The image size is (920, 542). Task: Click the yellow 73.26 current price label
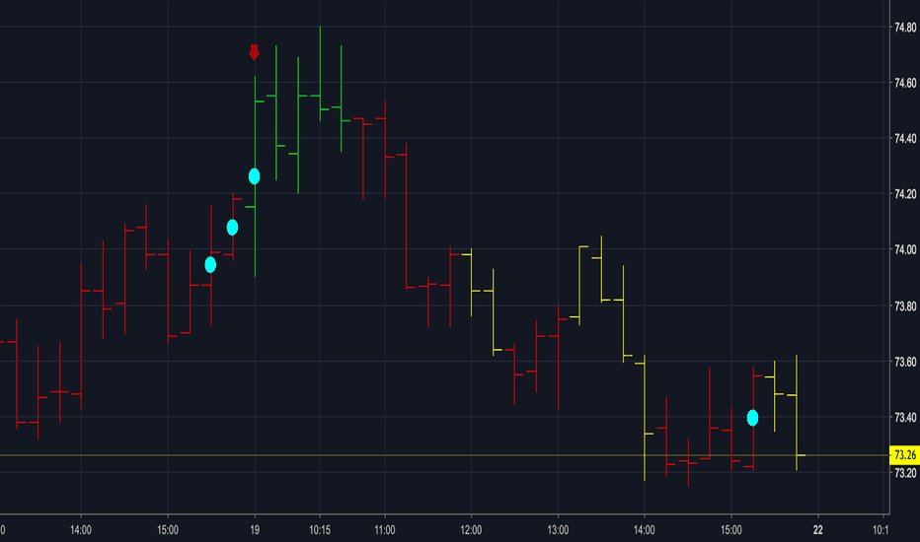pos(905,455)
